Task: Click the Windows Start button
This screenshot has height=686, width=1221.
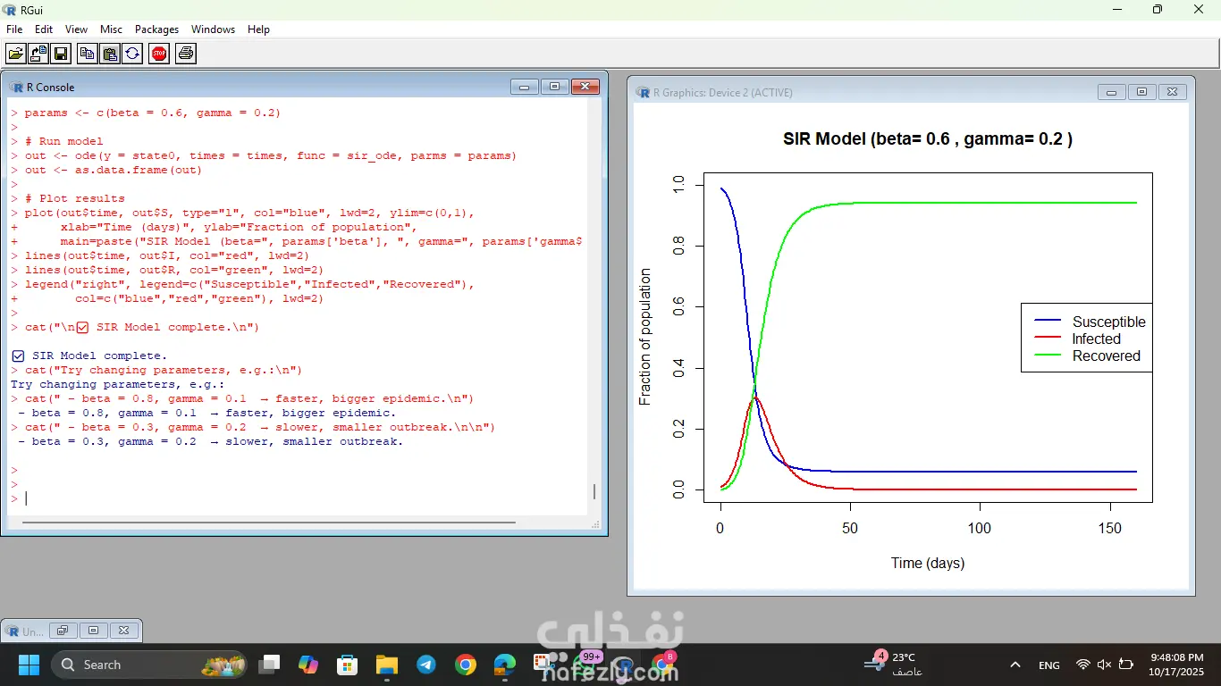Action: (29, 665)
